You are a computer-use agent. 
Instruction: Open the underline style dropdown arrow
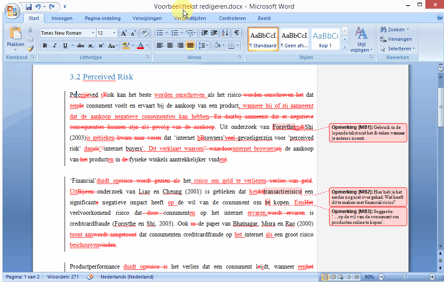pyautogui.click(x=72, y=46)
